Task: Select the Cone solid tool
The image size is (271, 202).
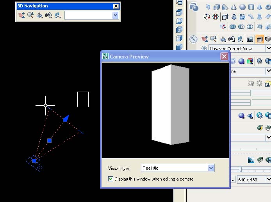Action: (234, 7)
